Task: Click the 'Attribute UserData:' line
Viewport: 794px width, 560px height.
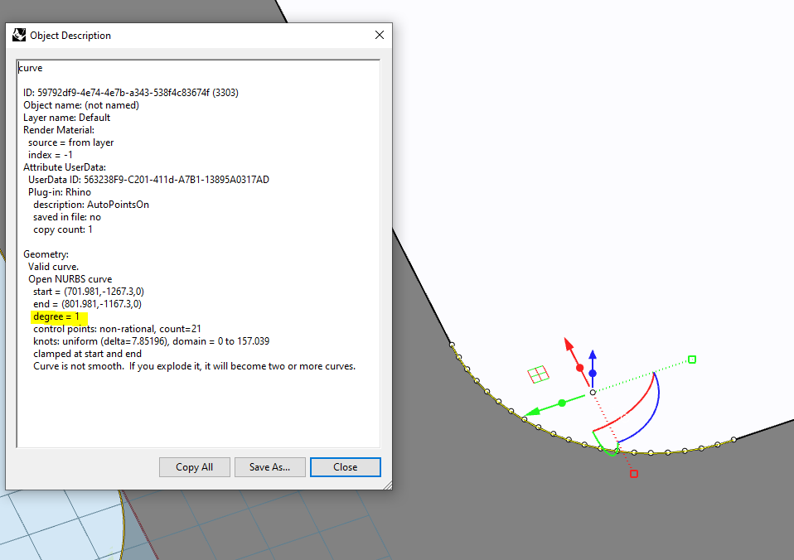Action: point(65,167)
